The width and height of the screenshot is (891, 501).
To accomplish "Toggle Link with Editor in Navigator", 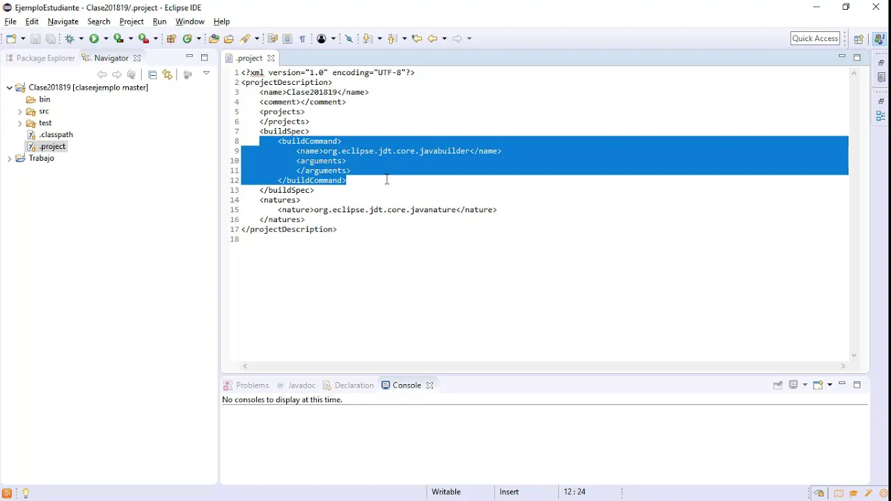I will coord(167,74).
